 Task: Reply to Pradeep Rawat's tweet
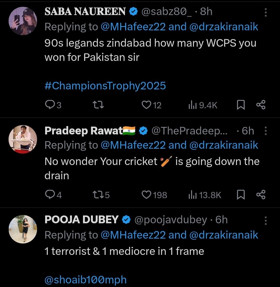[49, 195]
